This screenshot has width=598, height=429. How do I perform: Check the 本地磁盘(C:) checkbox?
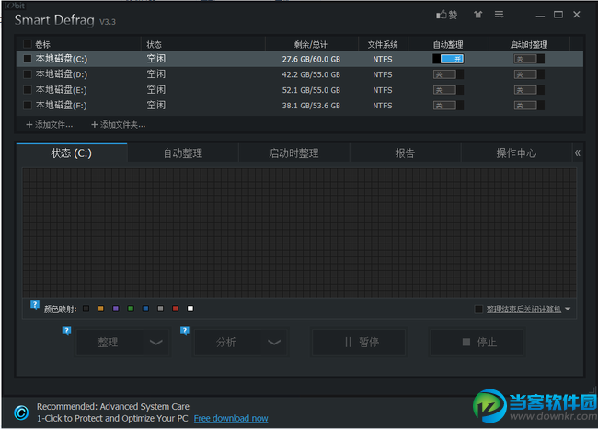pos(28,59)
